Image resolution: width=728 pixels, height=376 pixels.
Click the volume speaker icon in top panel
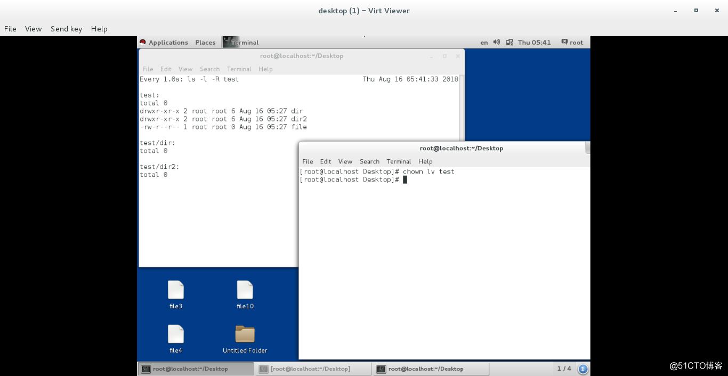coord(497,42)
